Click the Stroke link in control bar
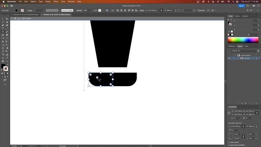 (x=30, y=10)
